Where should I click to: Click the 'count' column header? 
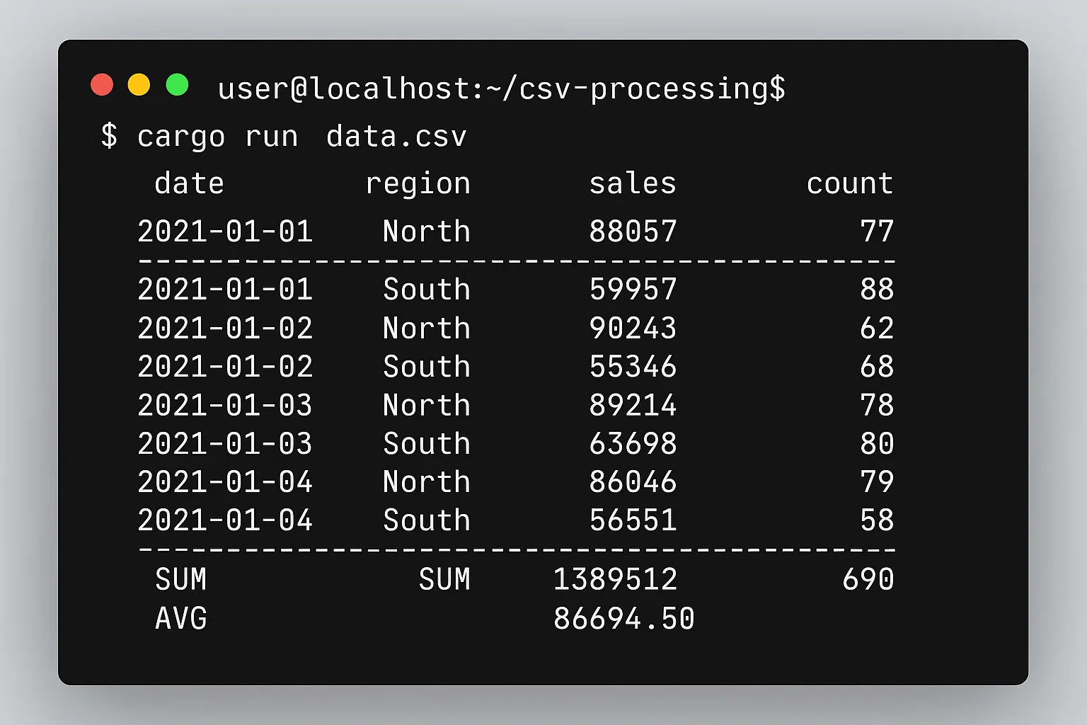[850, 184]
